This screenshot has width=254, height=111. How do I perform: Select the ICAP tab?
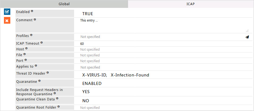tap(190, 4)
